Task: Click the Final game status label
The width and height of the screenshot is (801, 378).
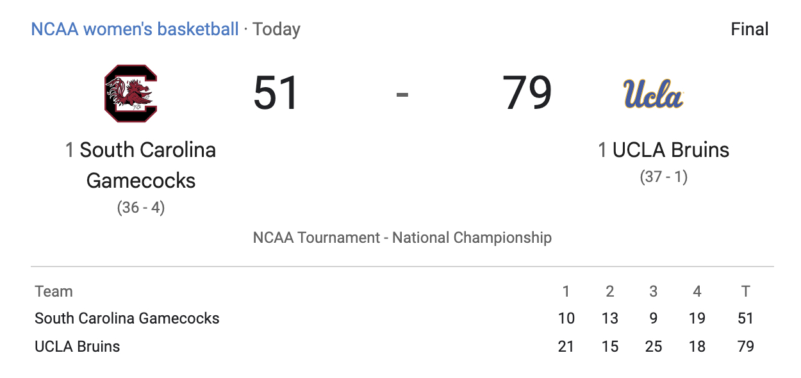Action: pos(749,29)
